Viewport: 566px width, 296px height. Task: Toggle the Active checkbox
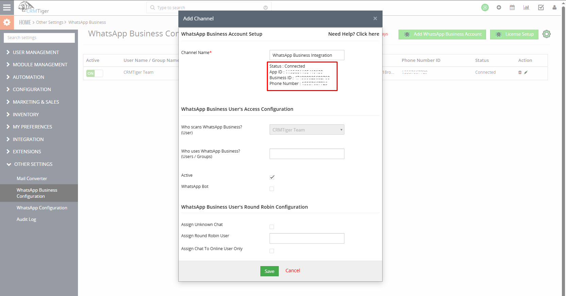click(x=272, y=177)
